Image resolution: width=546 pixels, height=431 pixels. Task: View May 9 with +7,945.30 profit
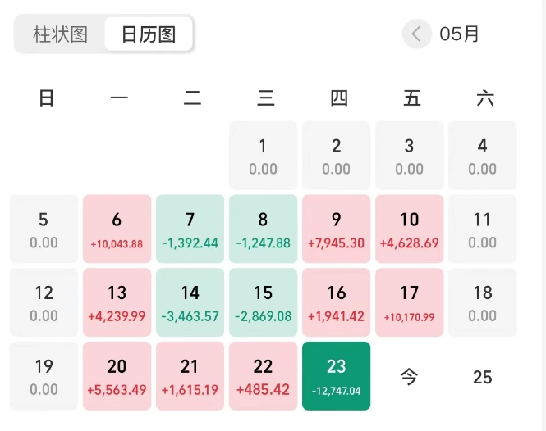pyautogui.click(x=336, y=229)
